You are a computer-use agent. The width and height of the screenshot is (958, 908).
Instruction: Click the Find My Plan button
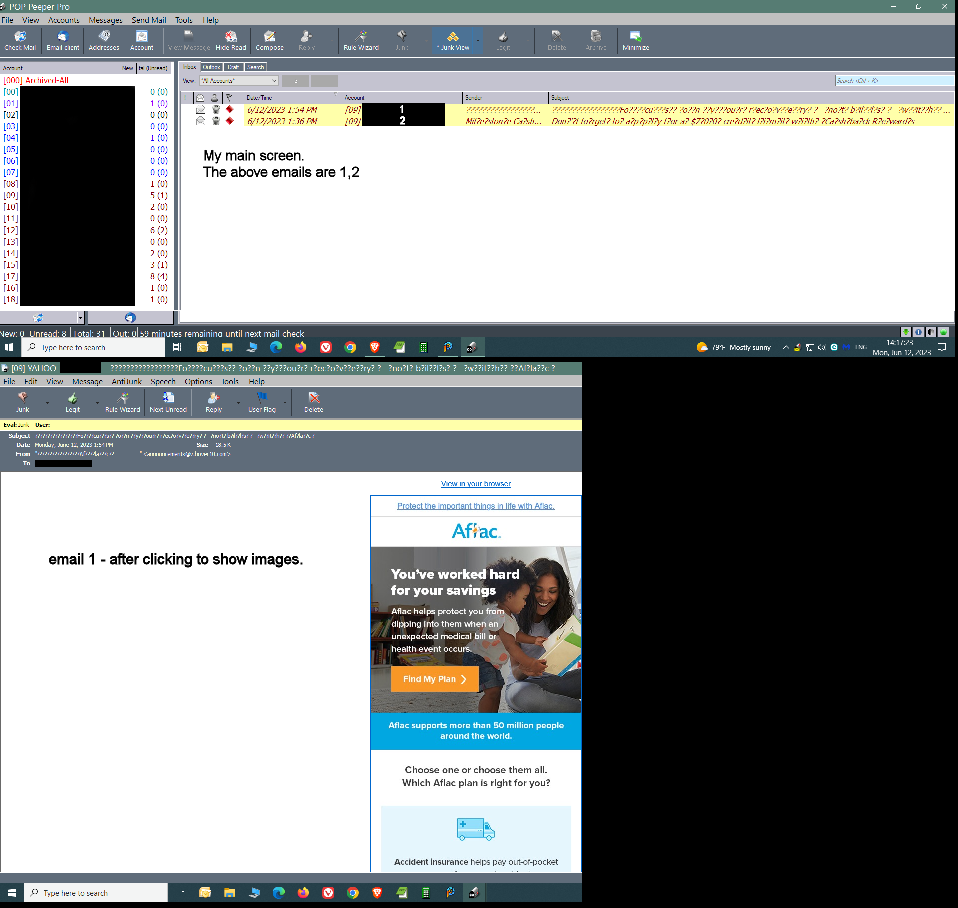point(435,679)
